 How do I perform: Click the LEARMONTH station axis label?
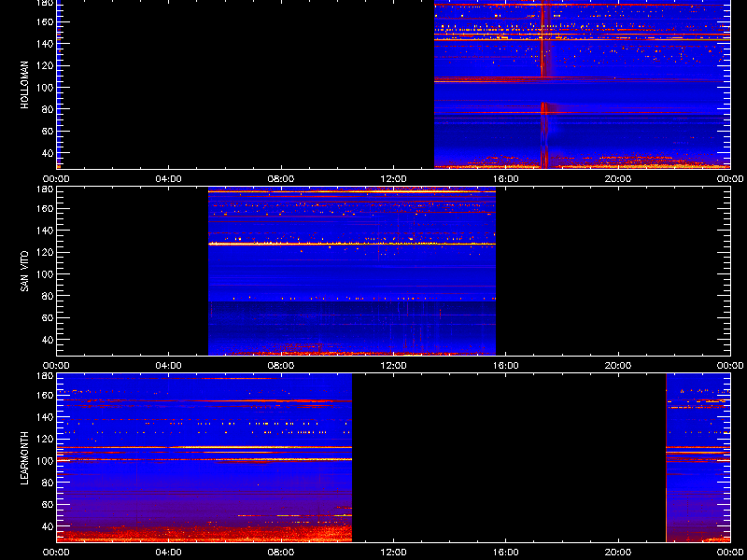[25, 458]
